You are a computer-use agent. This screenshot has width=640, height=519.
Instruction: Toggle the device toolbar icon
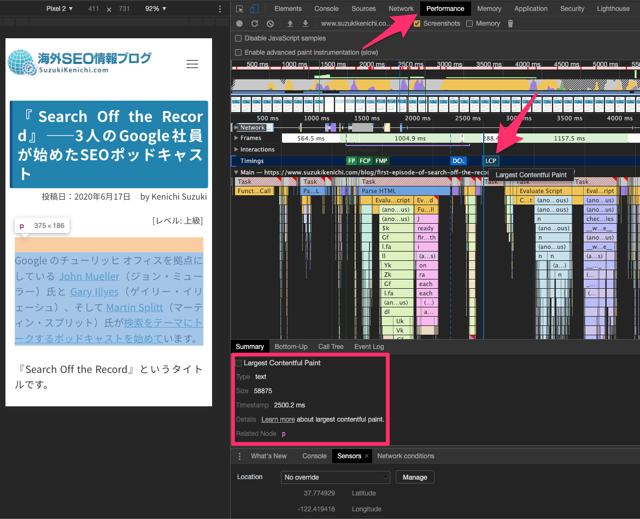(254, 9)
